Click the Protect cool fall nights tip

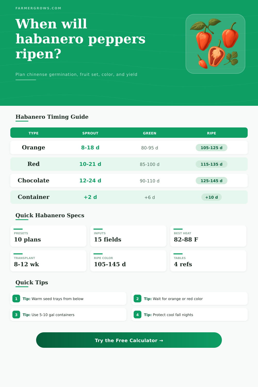(x=190, y=315)
